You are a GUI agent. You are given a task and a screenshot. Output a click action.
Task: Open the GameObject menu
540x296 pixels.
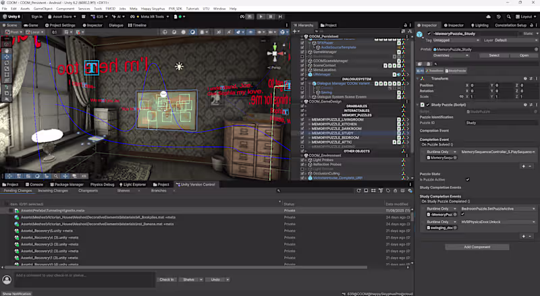pos(43,9)
